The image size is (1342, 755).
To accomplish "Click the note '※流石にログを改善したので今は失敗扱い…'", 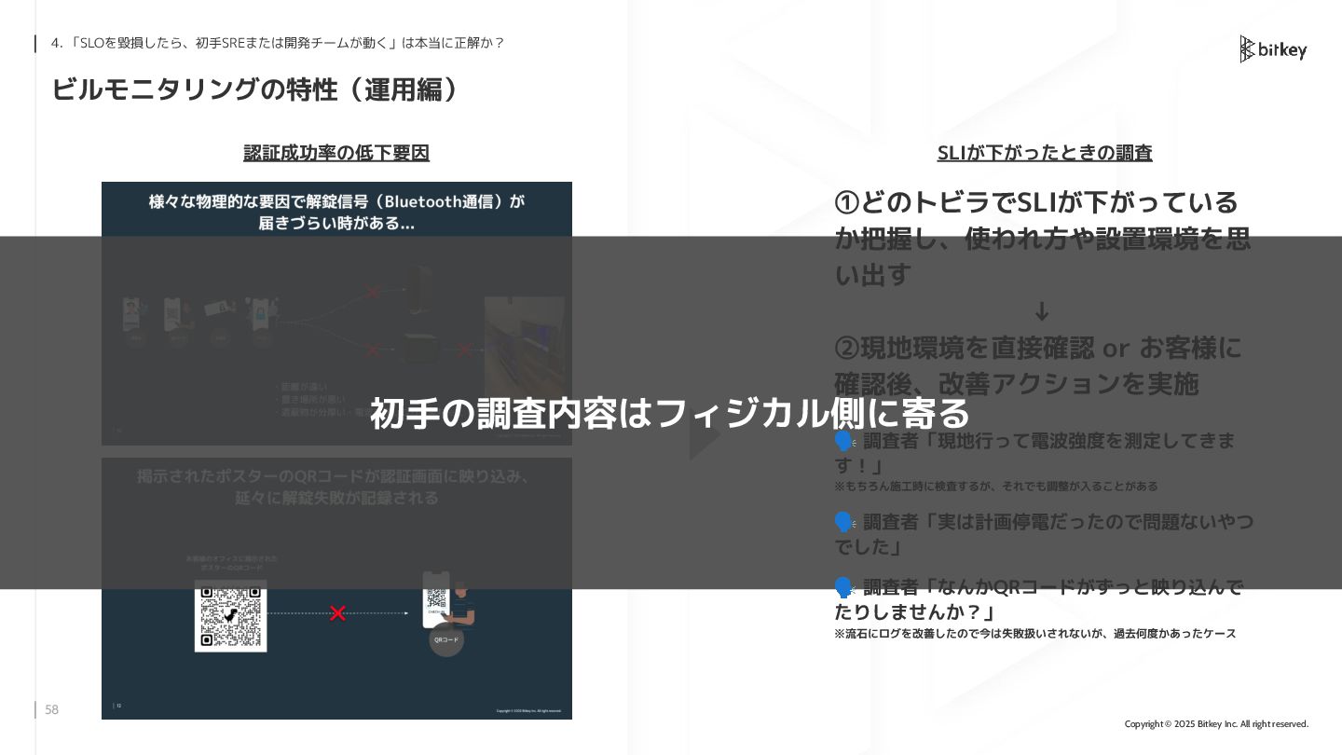I will pos(1035,634).
